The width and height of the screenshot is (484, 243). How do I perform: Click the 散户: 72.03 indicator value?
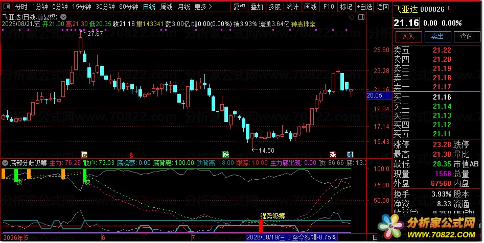pyautogui.click(x=99, y=163)
